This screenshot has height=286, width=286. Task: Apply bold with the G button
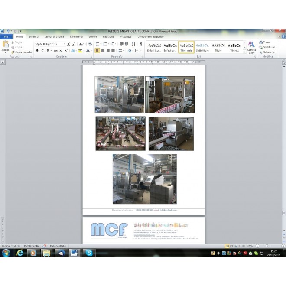[37, 50]
